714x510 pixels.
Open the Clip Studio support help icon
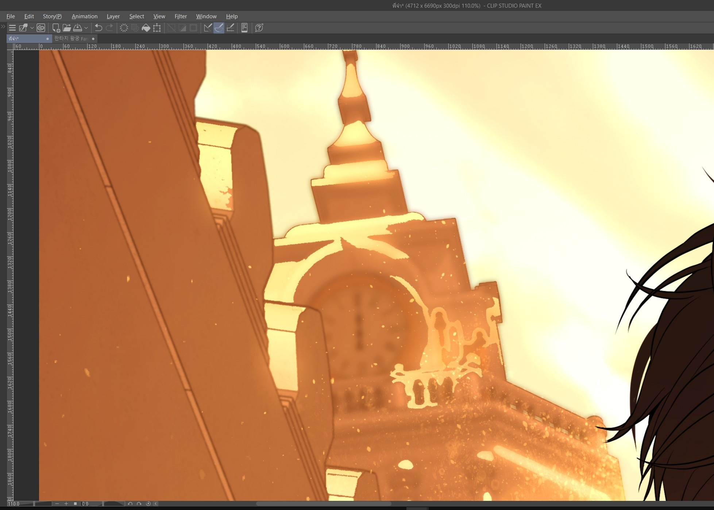click(x=259, y=28)
